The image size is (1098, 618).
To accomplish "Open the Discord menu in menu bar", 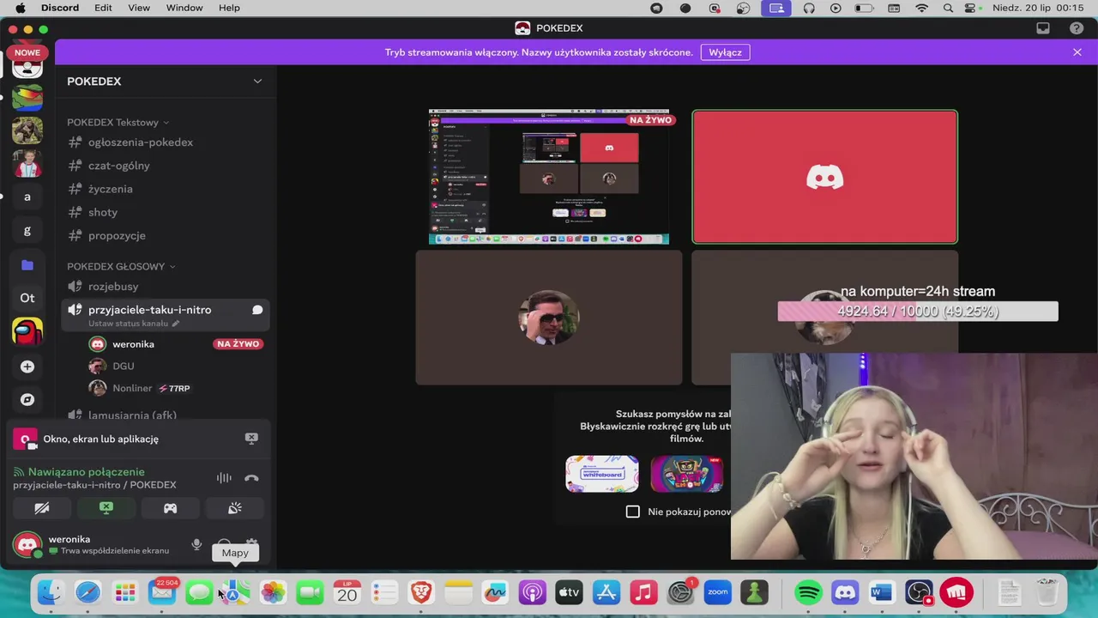I will [x=60, y=8].
